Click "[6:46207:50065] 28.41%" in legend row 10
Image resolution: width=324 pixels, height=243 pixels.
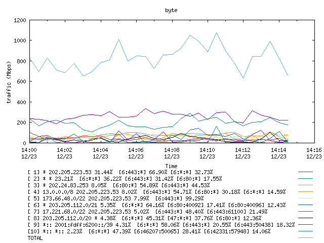[167, 231]
